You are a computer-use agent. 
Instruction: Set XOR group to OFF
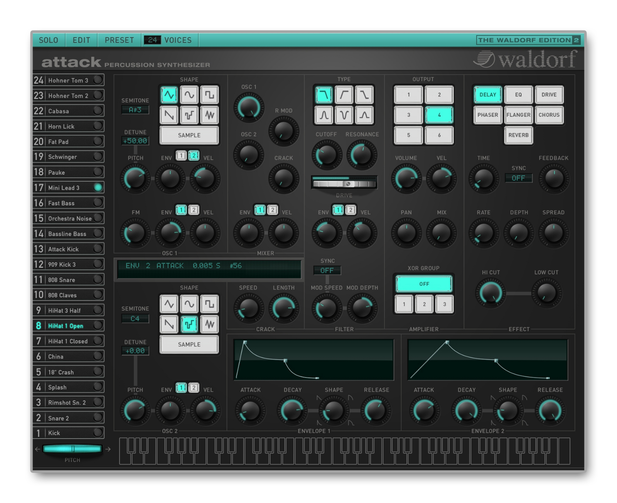tap(424, 284)
